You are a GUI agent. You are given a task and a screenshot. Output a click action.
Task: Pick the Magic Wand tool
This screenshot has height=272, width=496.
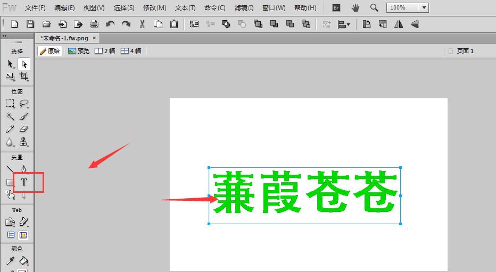click(10, 116)
